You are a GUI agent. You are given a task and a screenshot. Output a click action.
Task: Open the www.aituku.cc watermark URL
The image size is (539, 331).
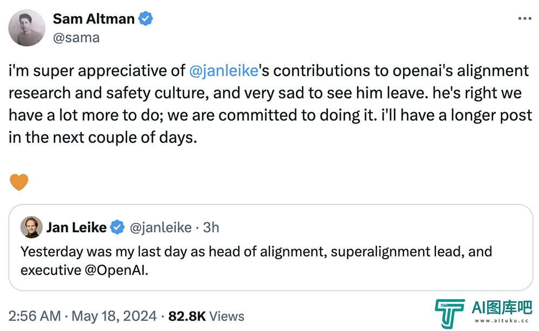pyautogui.click(x=501, y=321)
